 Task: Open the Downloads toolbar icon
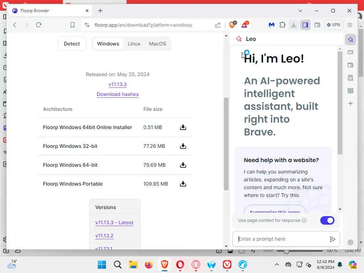tap(294, 25)
